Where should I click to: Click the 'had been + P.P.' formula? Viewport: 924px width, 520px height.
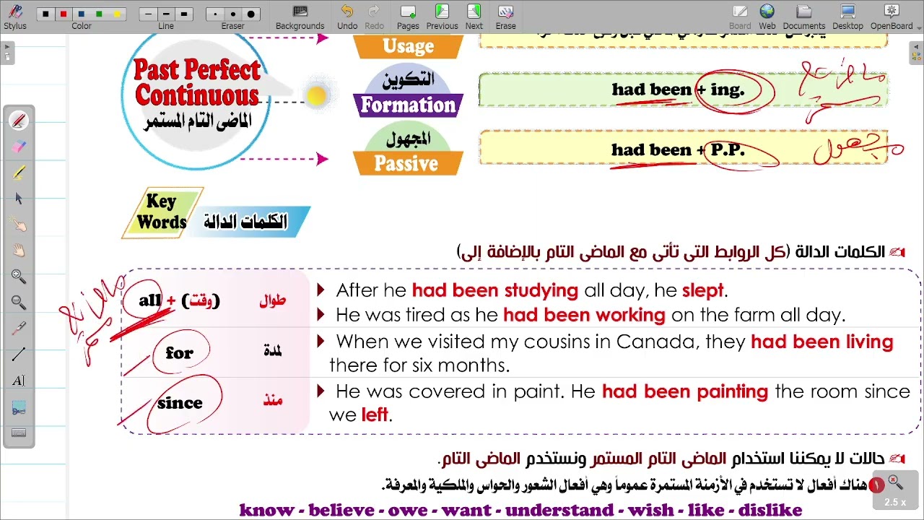pyautogui.click(x=678, y=150)
